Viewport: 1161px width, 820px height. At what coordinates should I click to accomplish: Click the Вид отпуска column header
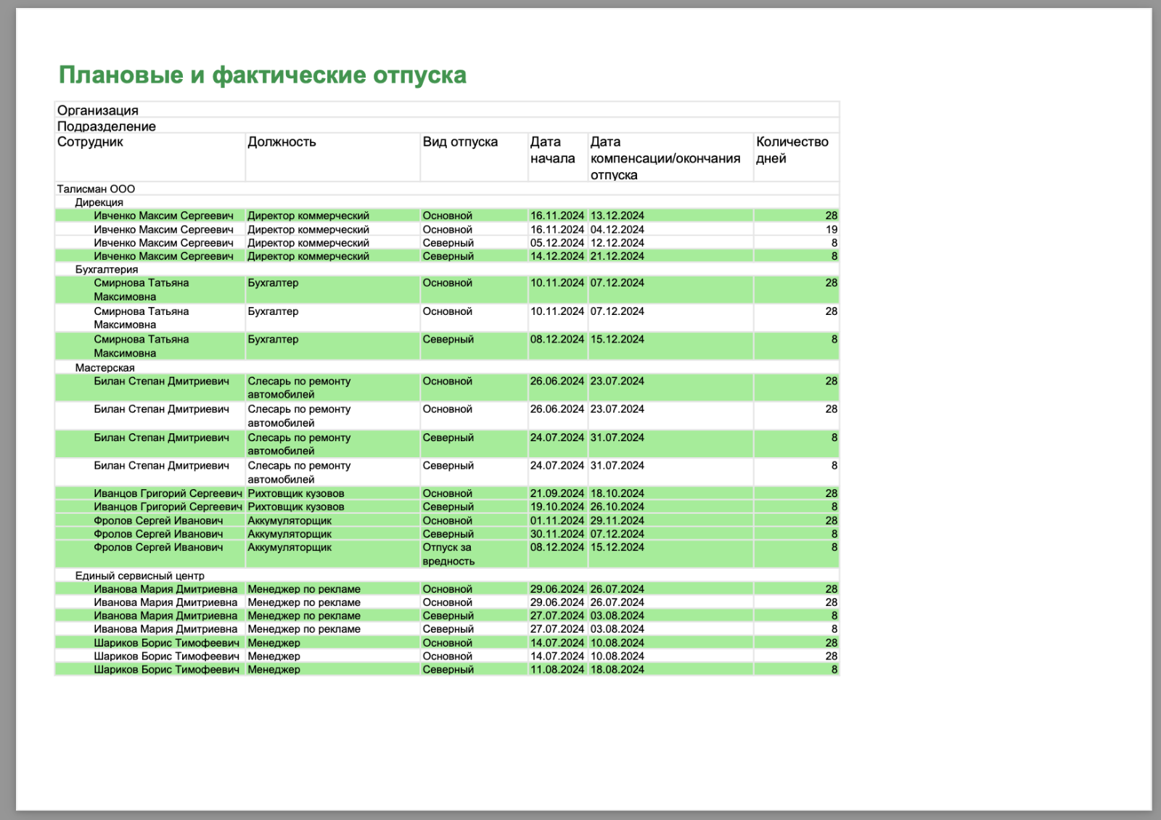coord(460,142)
